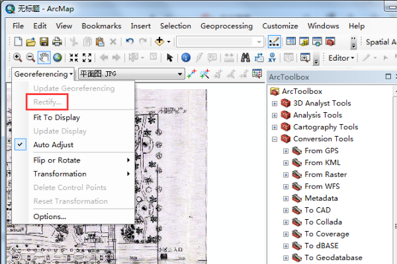
Task: Click the Paste clipboard icon
Action: click(x=100, y=42)
